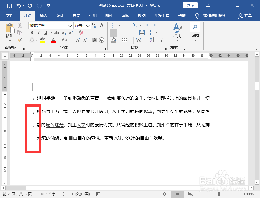The width and height of the screenshot is (260, 198).
Task: Toggle the underline button
Action: [x=45, y=33]
